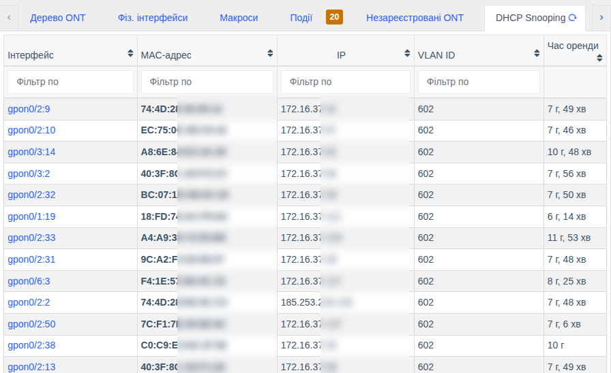Open interface link gpon0/2:50
Viewport: 611px width, 373px height.
point(31,324)
